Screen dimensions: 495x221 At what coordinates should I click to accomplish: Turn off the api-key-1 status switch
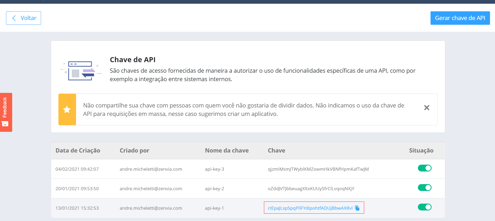tap(424, 207)
